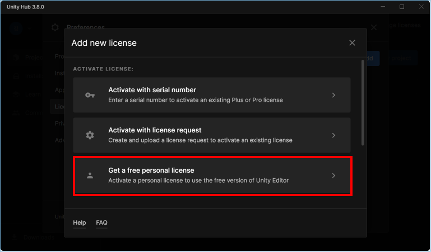Select Activate with license request heading
This screenshot has height=252, width=431.
pyautogui.click(x=155, y=130)
